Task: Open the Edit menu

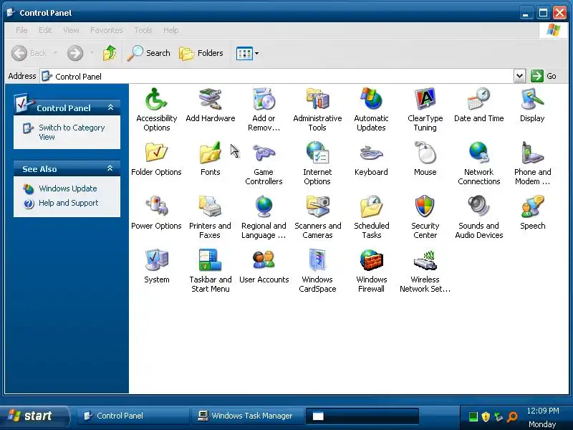Action: [x=45, y=30]
